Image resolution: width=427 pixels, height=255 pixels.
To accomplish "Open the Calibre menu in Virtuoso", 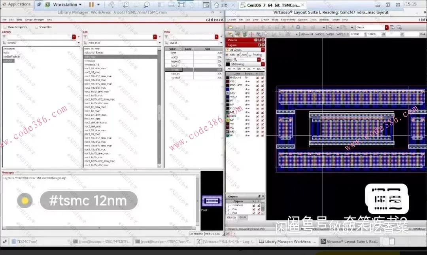I will [x=335, y=19].
